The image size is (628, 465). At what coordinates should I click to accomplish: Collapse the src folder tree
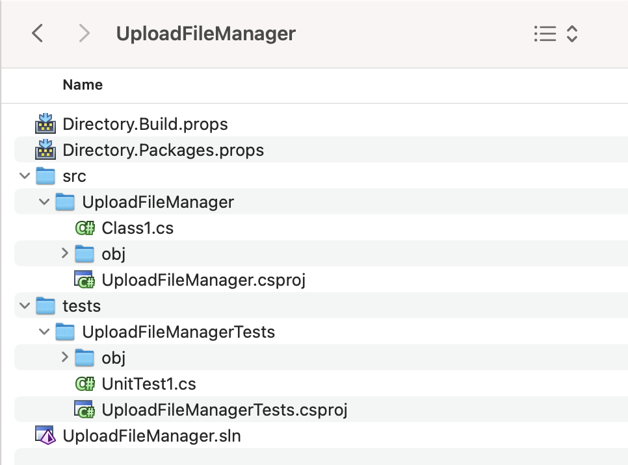tap(24, 175)
